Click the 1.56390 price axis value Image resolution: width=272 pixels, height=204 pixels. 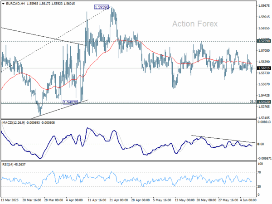coord(264,62)
